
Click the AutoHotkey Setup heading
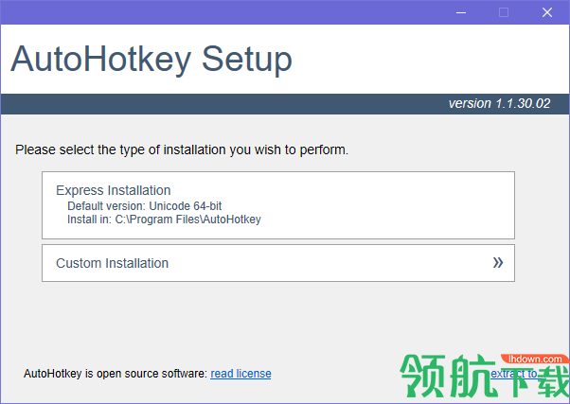(151, 60)
